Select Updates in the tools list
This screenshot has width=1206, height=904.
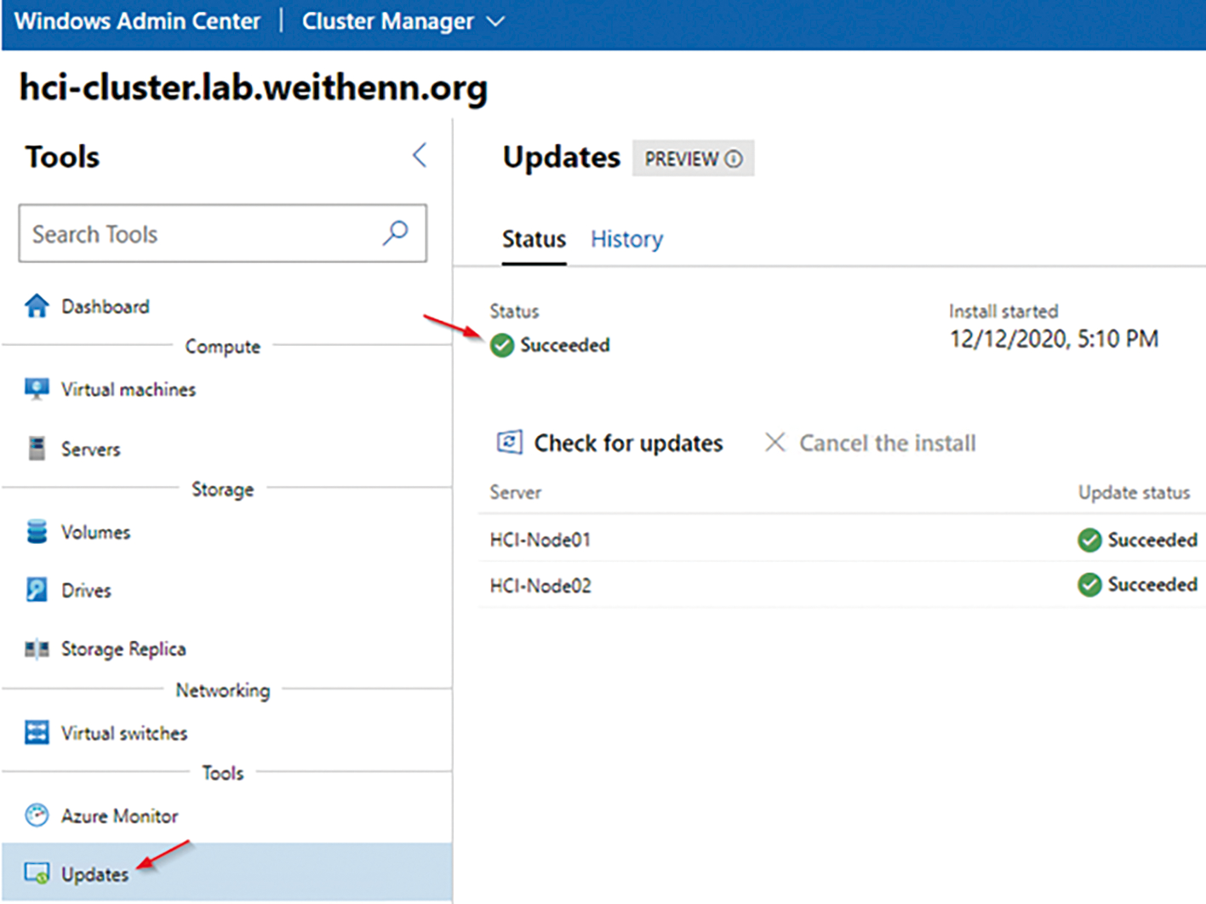(x=227, y=873)
